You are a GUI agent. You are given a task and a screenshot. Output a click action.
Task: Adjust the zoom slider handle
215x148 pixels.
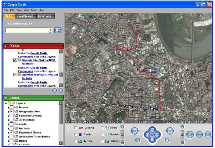122,134
